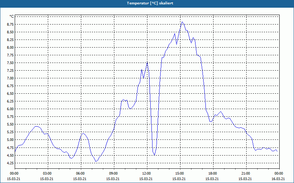Click the "8,00" y-axis value
This screenshot has width=294, height=183.
tap(11, 47)
